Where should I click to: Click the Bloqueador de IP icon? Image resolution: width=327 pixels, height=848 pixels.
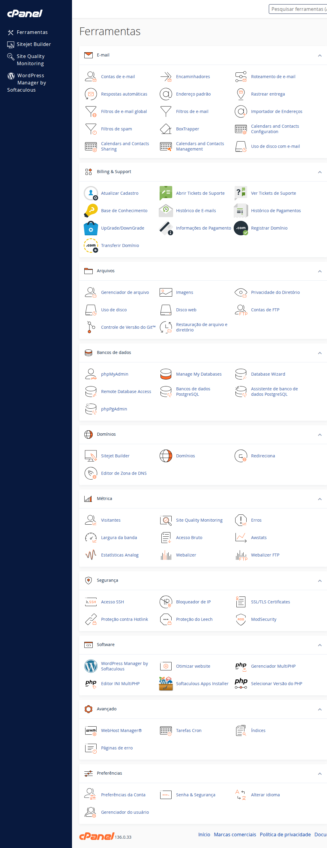[166, 602]
